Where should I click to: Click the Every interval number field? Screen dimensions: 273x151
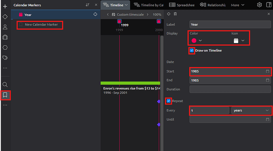[209, 110]
